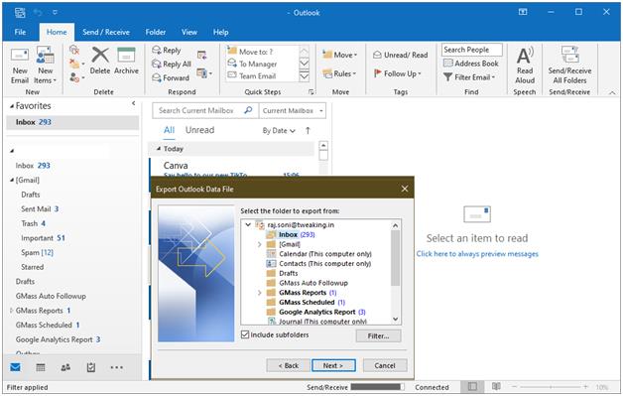
Task: Open the Trash folder
Action: pos(34,223)
